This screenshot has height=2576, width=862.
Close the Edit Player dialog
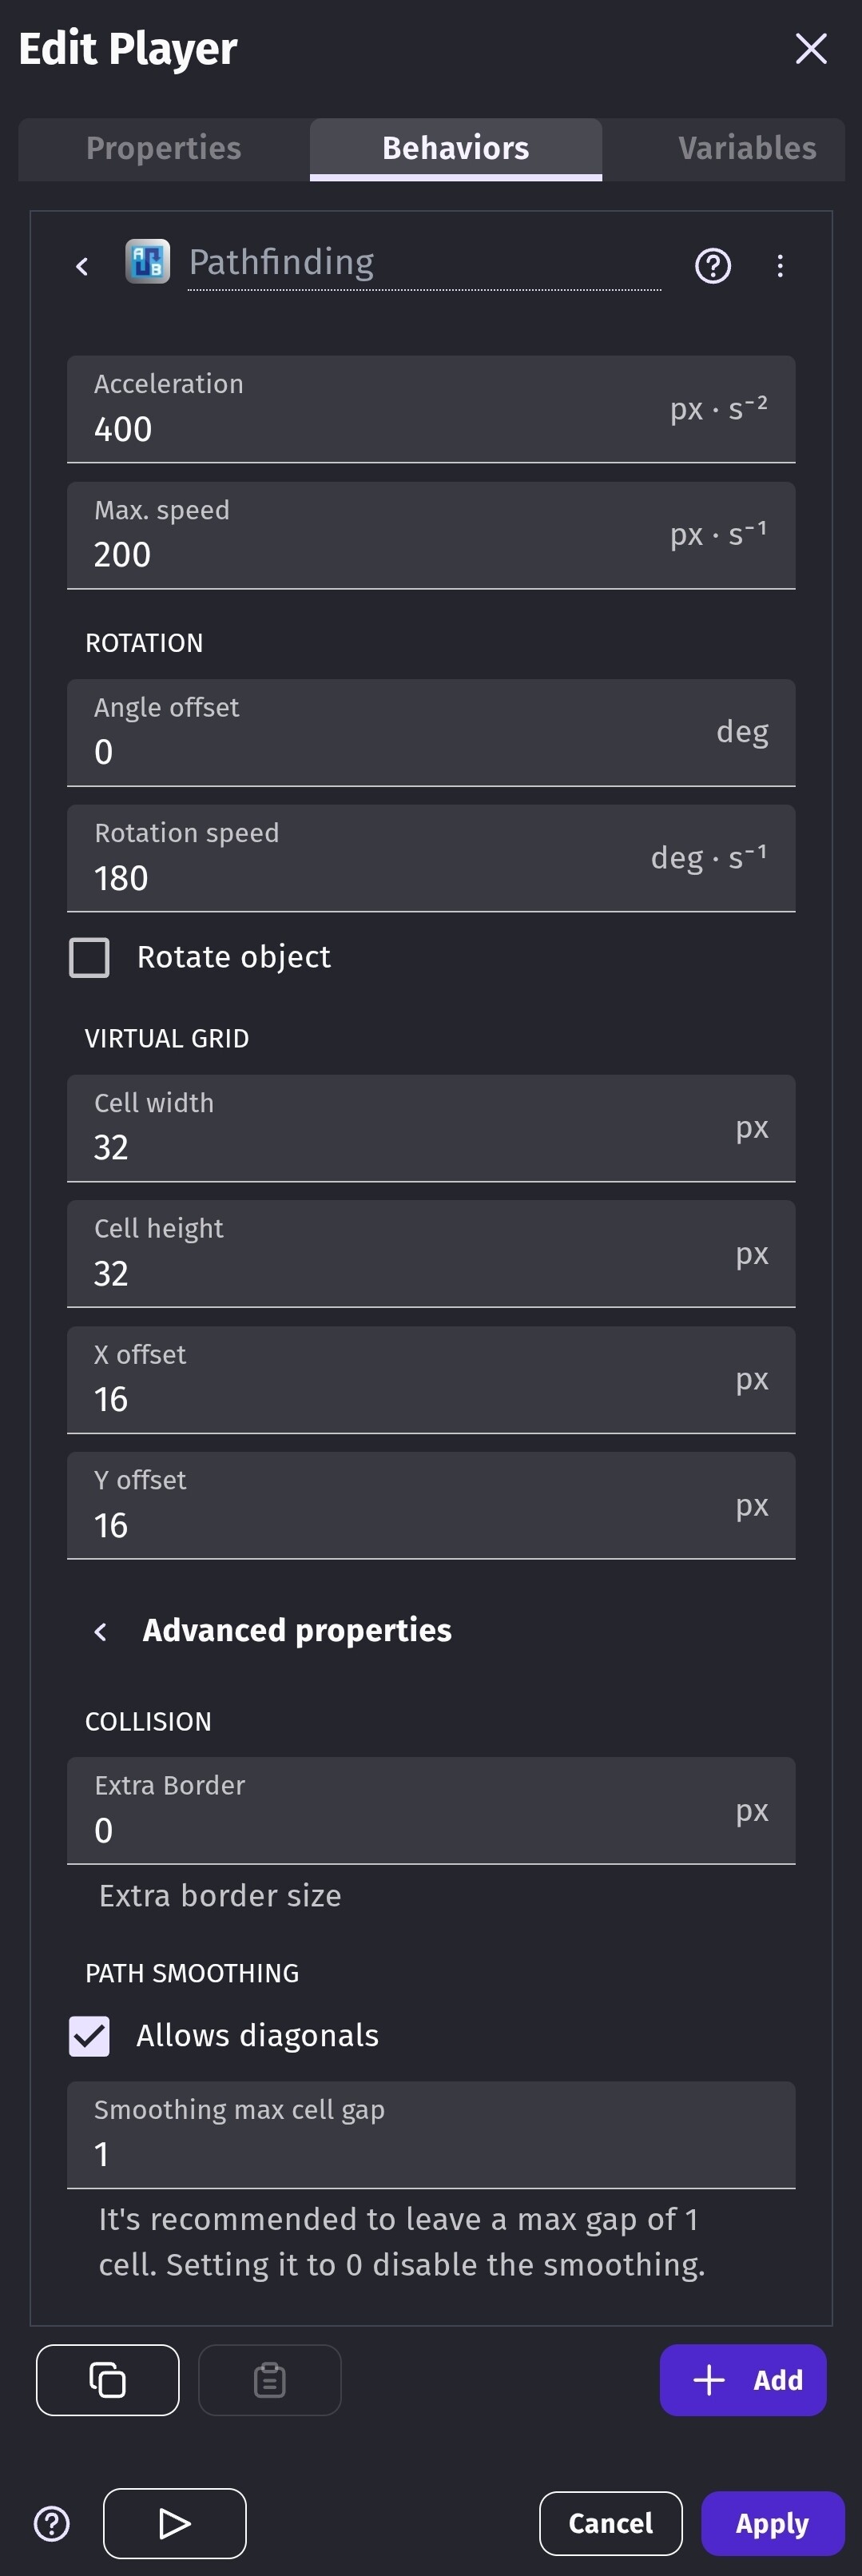pos(810,48)
